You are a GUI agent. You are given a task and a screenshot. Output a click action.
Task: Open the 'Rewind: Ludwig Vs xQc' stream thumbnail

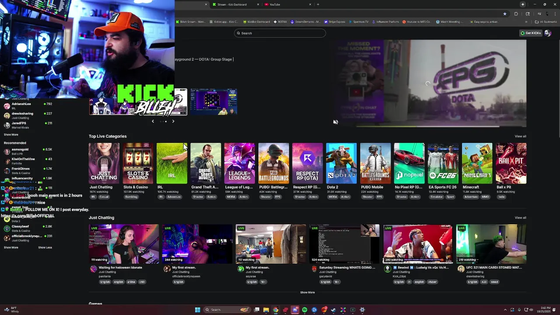[418, 244]
